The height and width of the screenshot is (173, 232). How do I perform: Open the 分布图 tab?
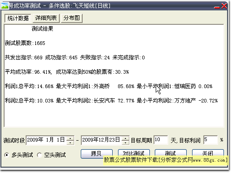[72, 18]
